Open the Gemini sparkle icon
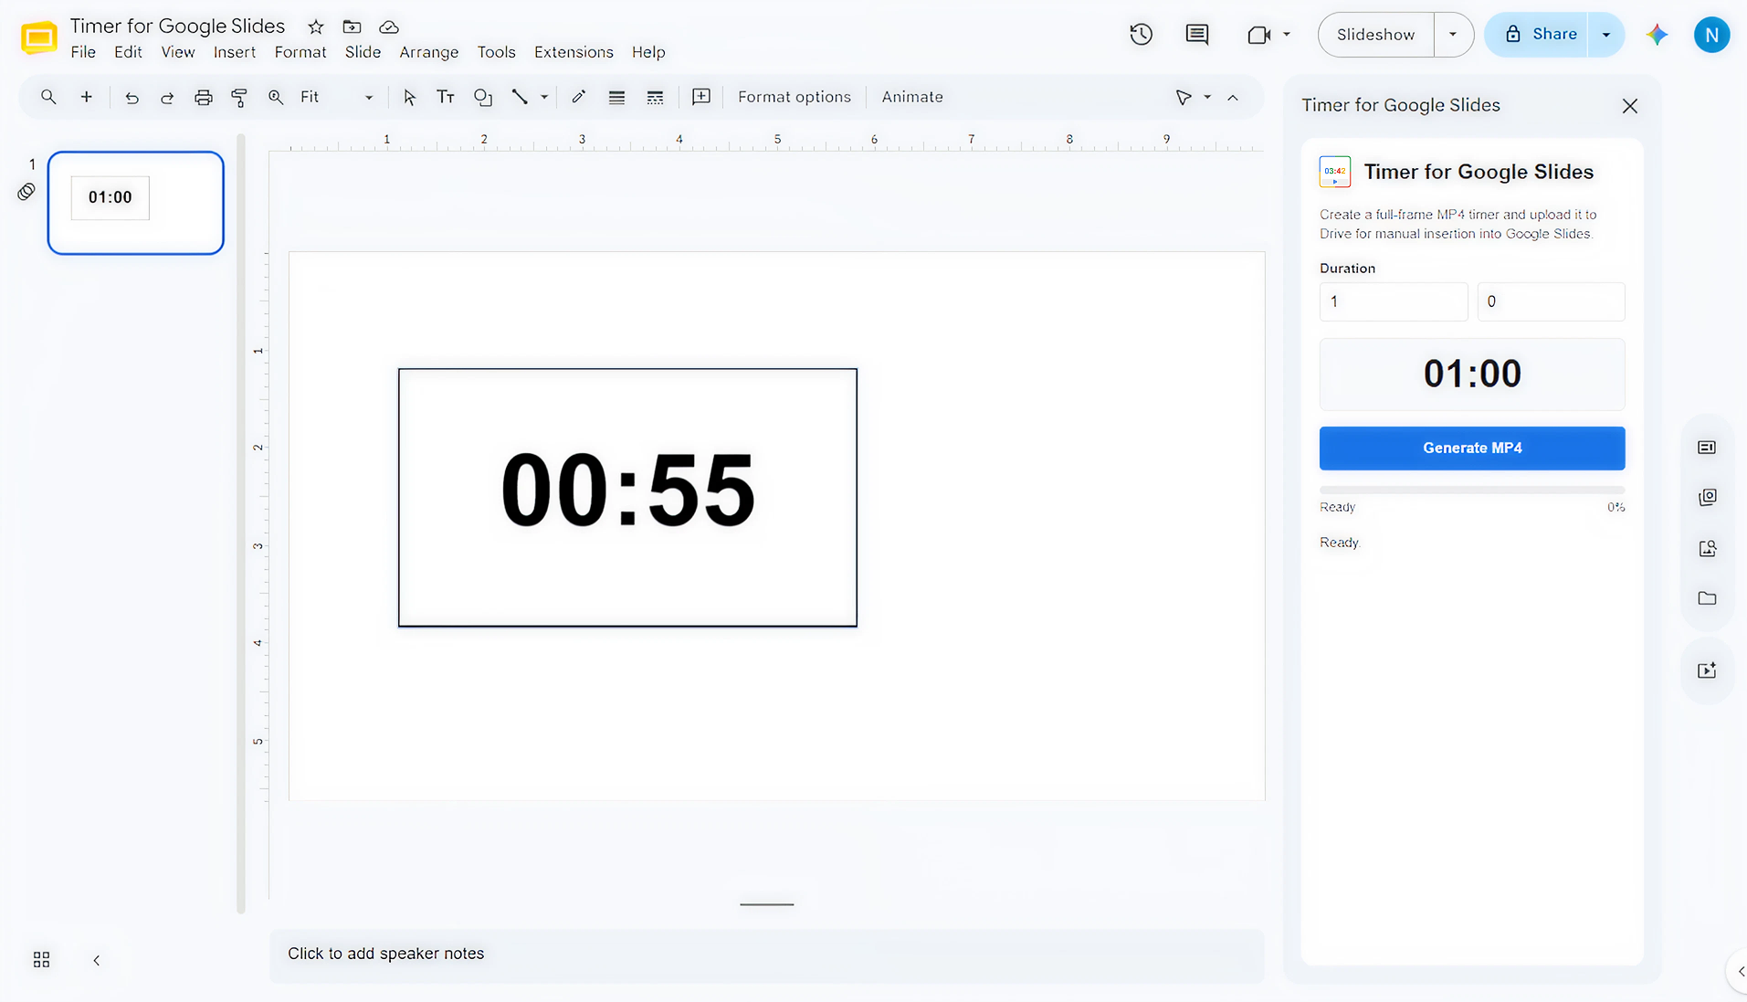 click(1657, 35)
